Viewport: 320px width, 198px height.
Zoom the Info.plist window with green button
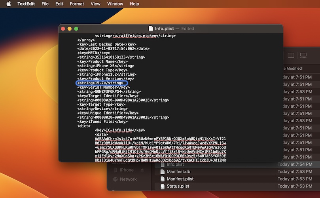[76, 29]
